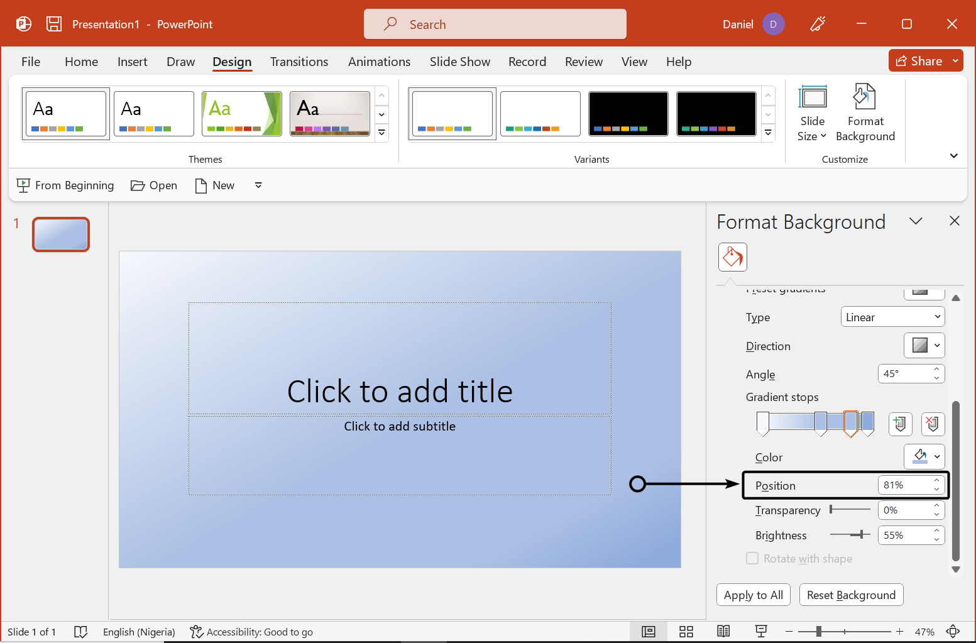This screenshot has width=976, height=643.
Task: Click the Position percentage input field
Action: point(904,485)
